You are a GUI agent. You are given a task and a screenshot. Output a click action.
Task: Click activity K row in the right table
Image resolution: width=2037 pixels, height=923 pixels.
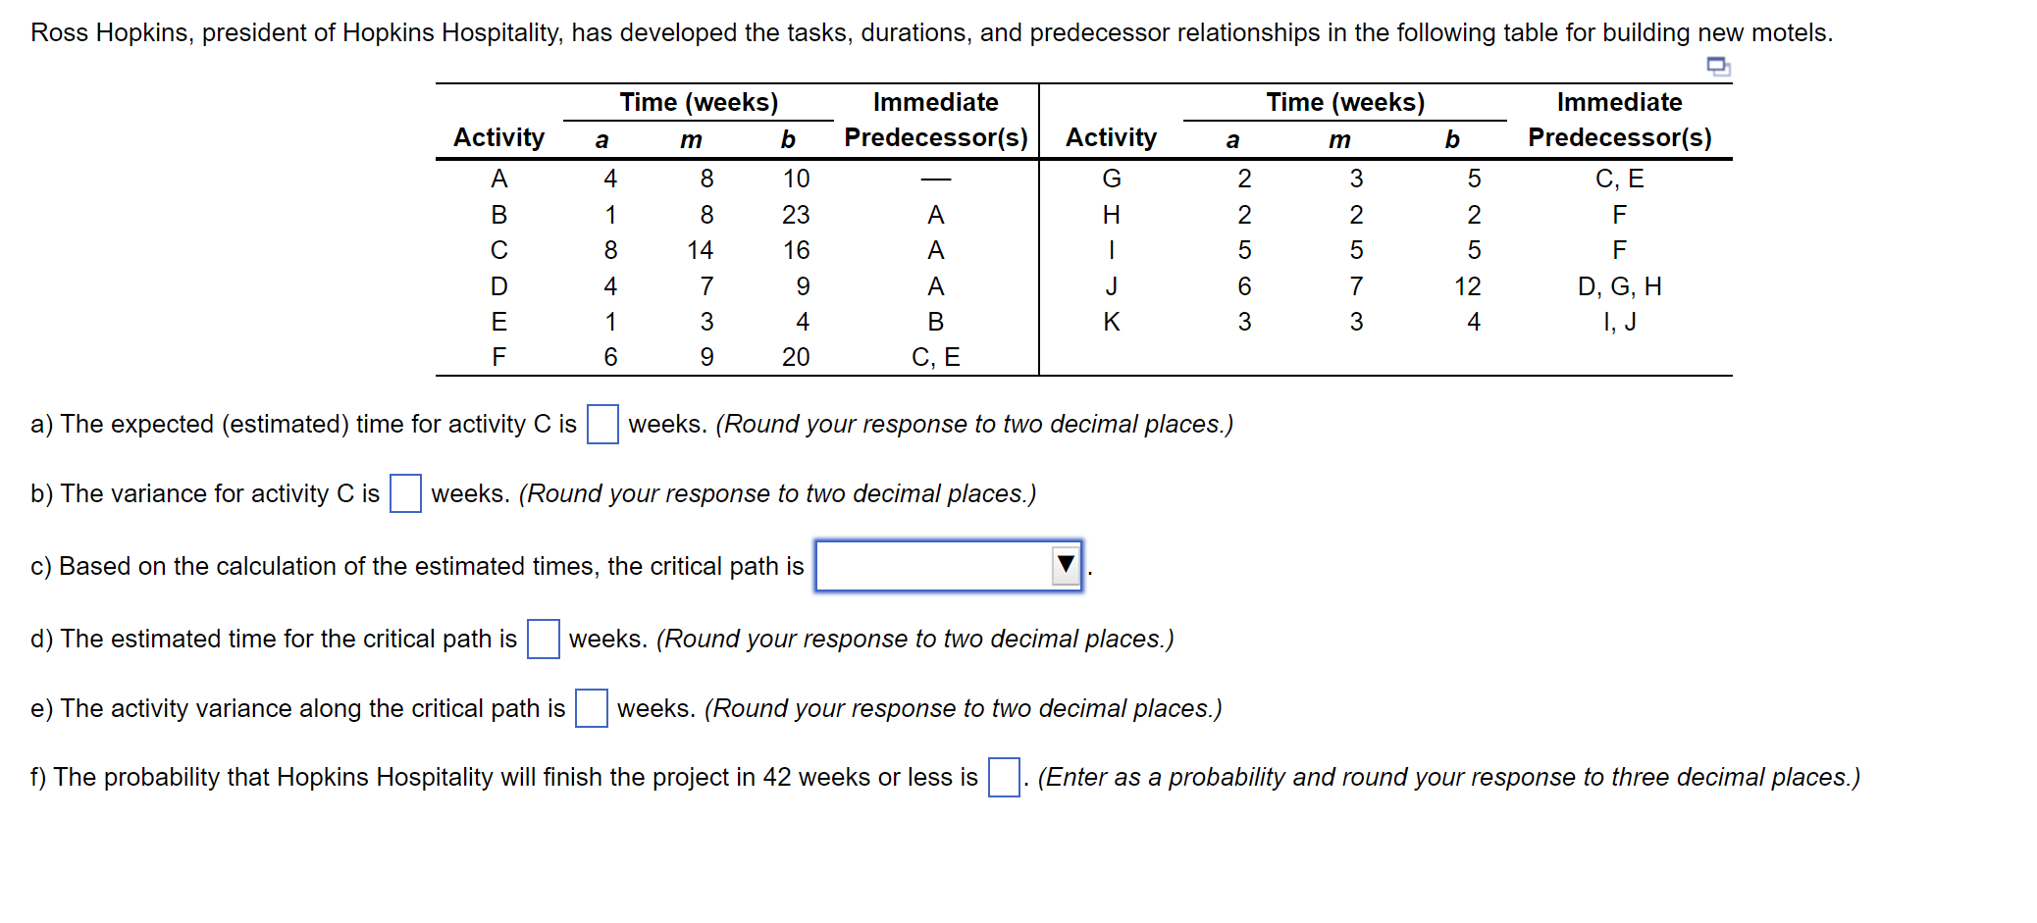coord(1112,322)
